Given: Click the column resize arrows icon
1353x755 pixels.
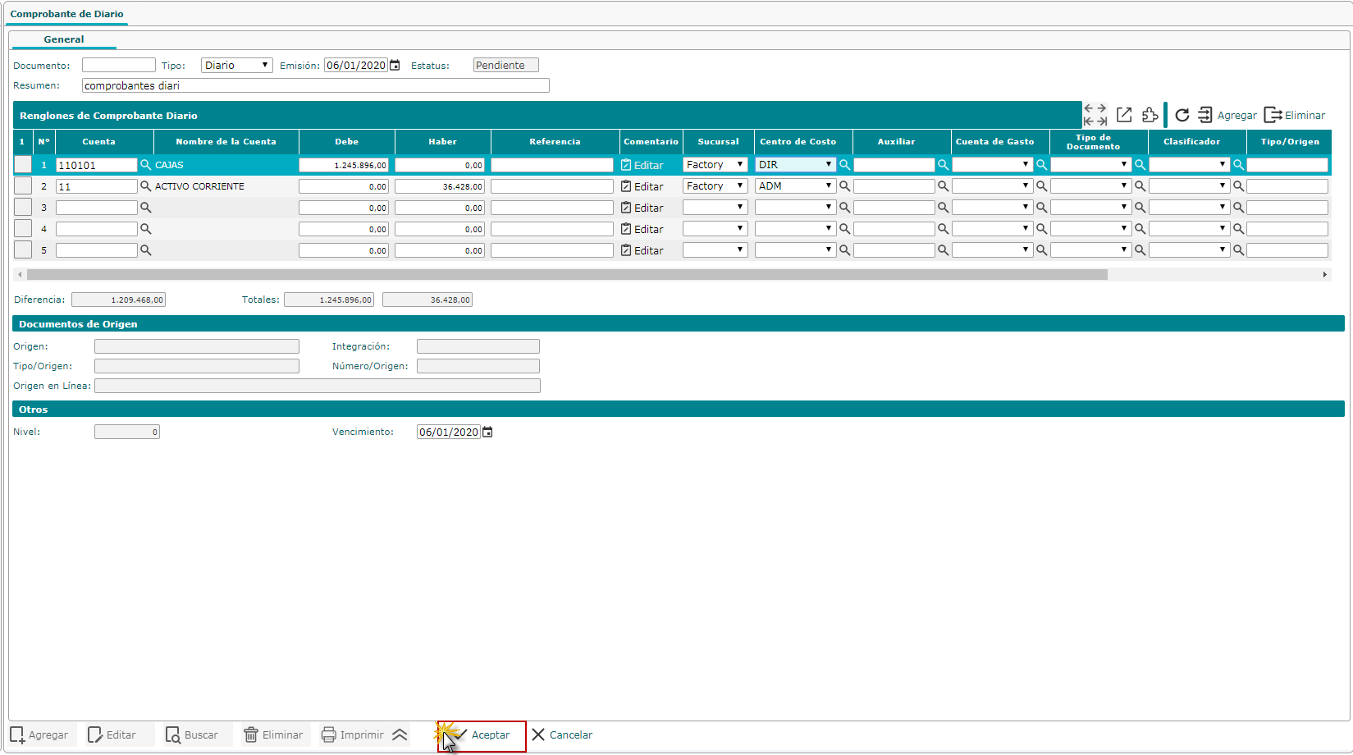Looking at the screenshot, I should [x=1095, y=115].
